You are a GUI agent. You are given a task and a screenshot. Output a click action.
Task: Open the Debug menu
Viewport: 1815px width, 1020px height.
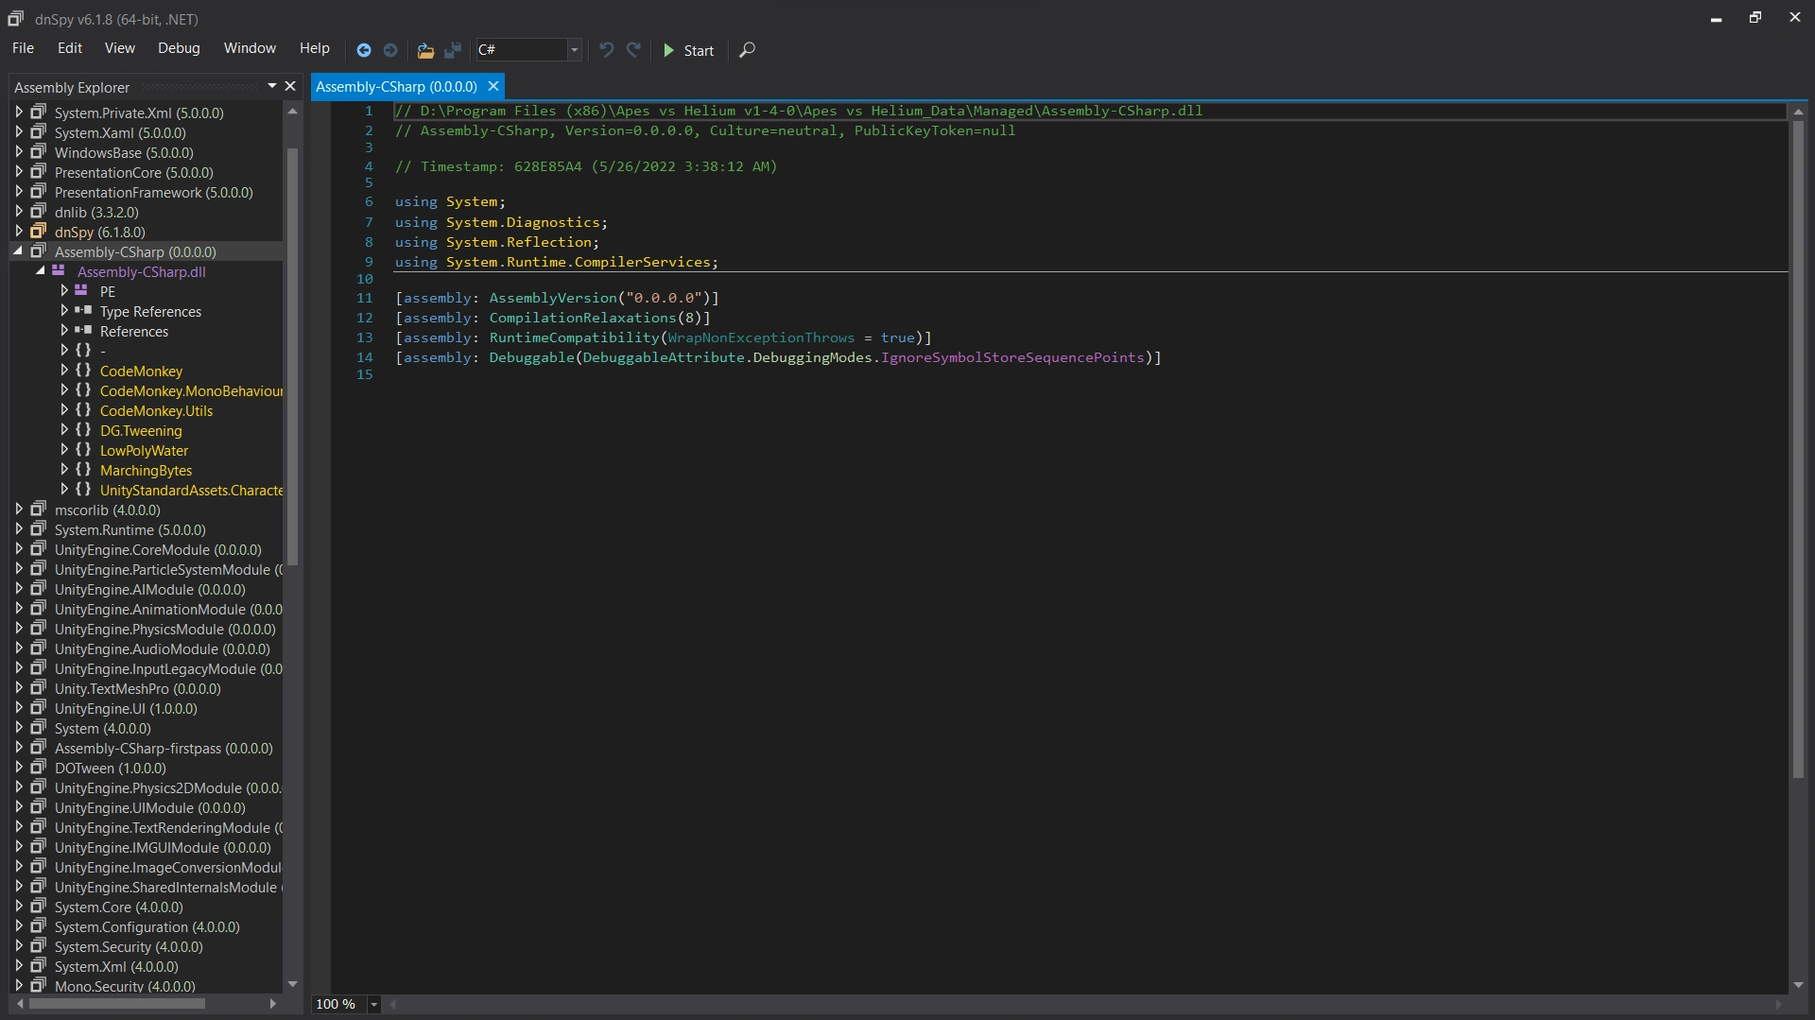(x=179, y=48)
